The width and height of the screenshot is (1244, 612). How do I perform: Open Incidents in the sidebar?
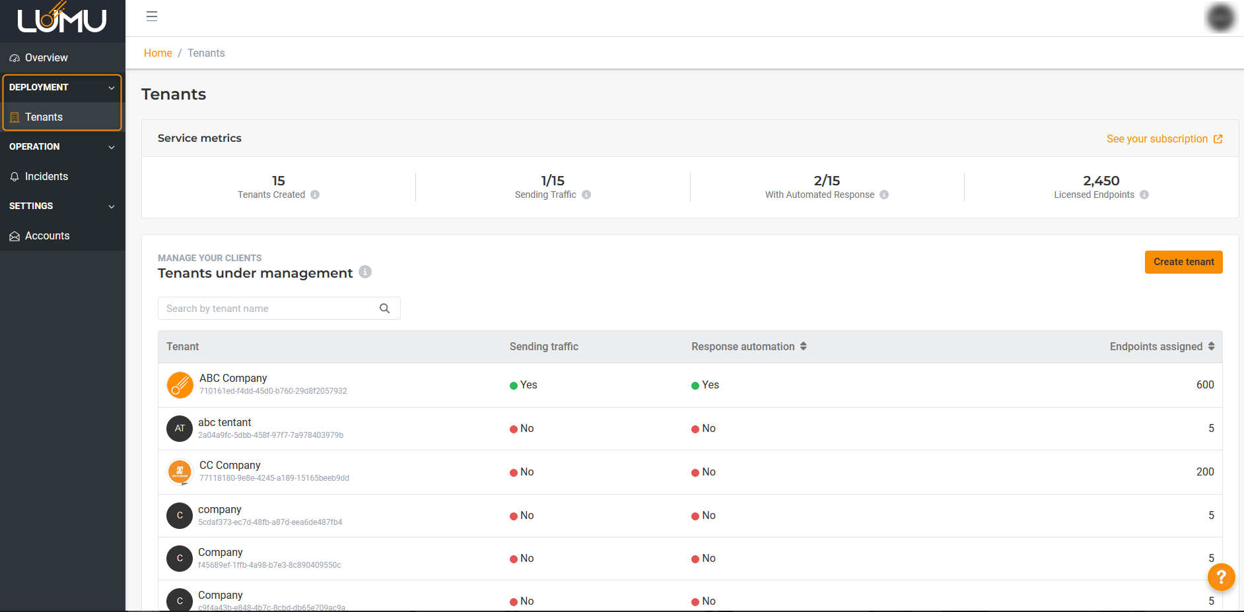[46, 176]
